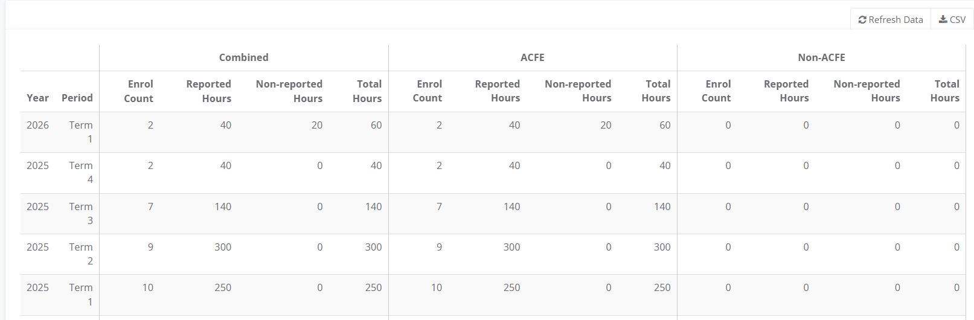The image size is (974, 320).
Task: Click ACFE enrol count 10 for 2025 Term 1
Action: pos(436,287)
